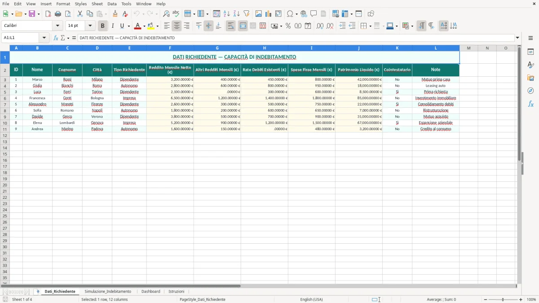Click zoom in plus button
Viewport: 539px width, 303px height.
pos(521,299)
